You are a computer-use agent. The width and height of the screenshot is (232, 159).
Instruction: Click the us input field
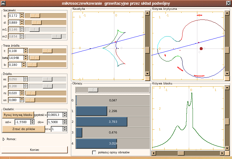click(14, 100)
